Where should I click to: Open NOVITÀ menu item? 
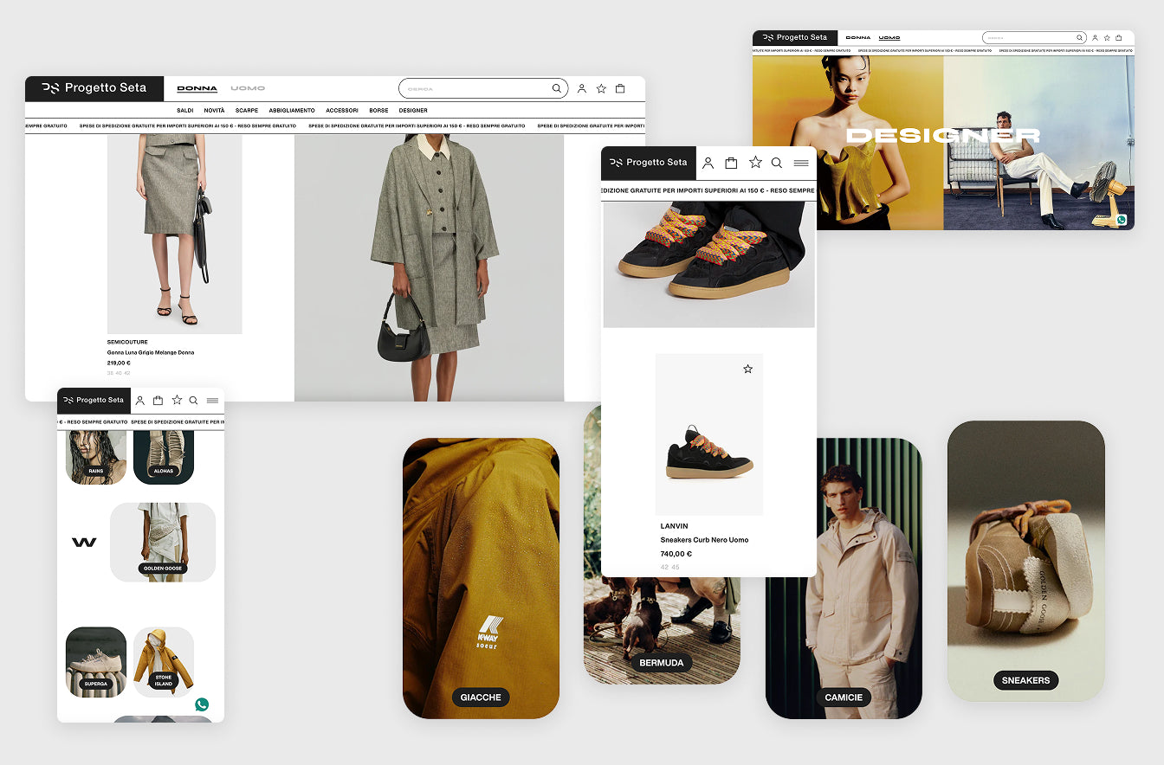tap(214, 111)
